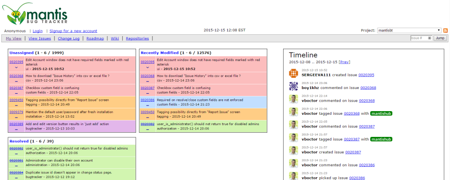Viewport: 450px width, 180px height.
Task: Focus the Issue # input field
Action: tap(421, 38)
